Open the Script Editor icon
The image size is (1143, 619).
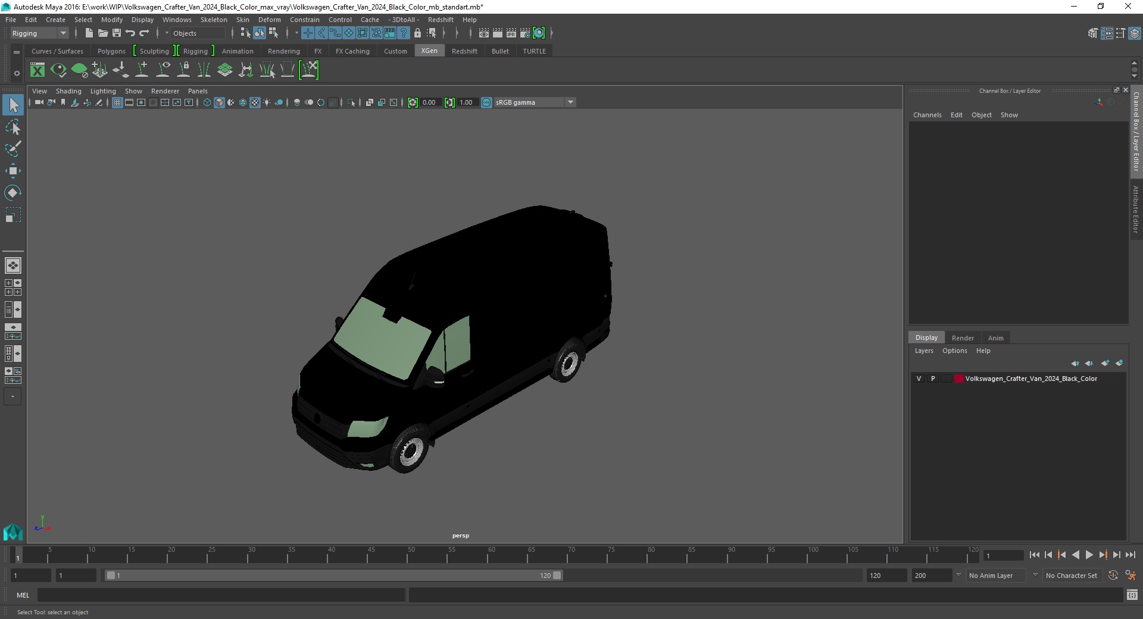tap(1132, 595)
